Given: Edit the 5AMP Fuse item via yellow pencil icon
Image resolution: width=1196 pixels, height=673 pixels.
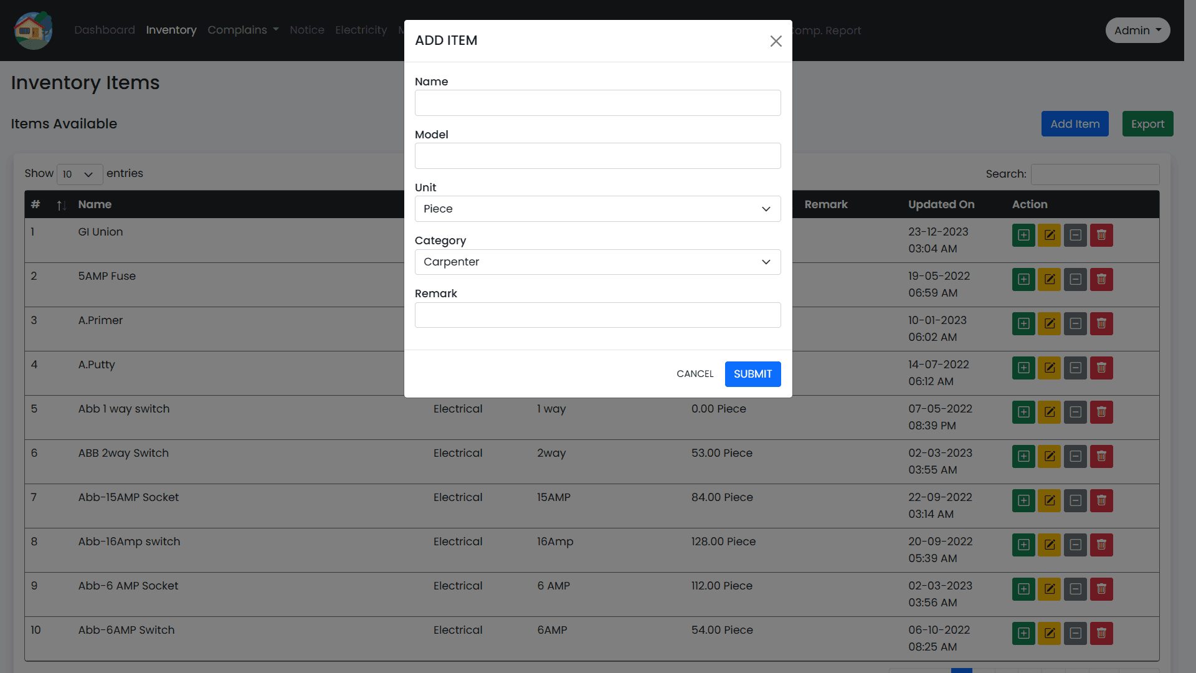Looking at the screenshot, I should pos(1049,279).
